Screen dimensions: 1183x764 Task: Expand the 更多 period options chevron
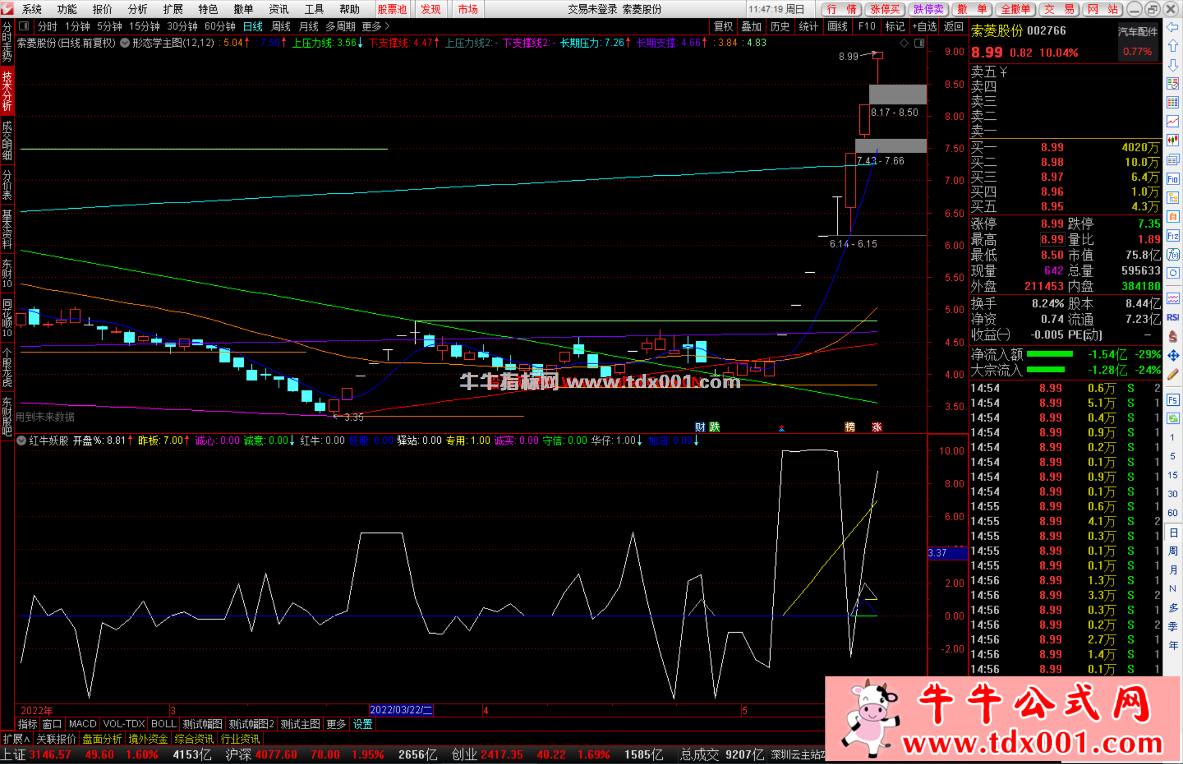387,26
